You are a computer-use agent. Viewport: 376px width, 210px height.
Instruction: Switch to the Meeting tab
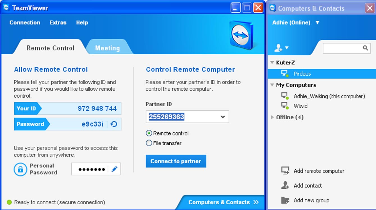(x=108, y=48)
